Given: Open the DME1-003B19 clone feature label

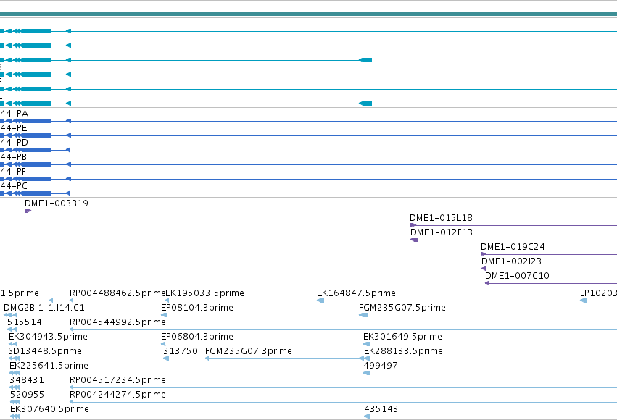Looking at the screenshot, I should (x=57, y=203).
